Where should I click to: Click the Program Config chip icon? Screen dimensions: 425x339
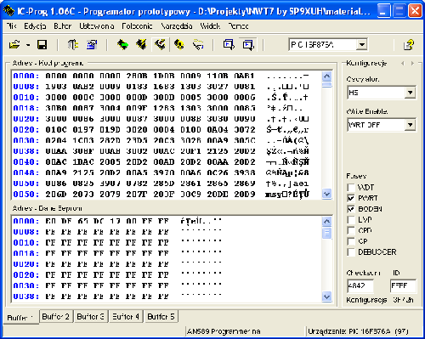[x=161, y=45]
